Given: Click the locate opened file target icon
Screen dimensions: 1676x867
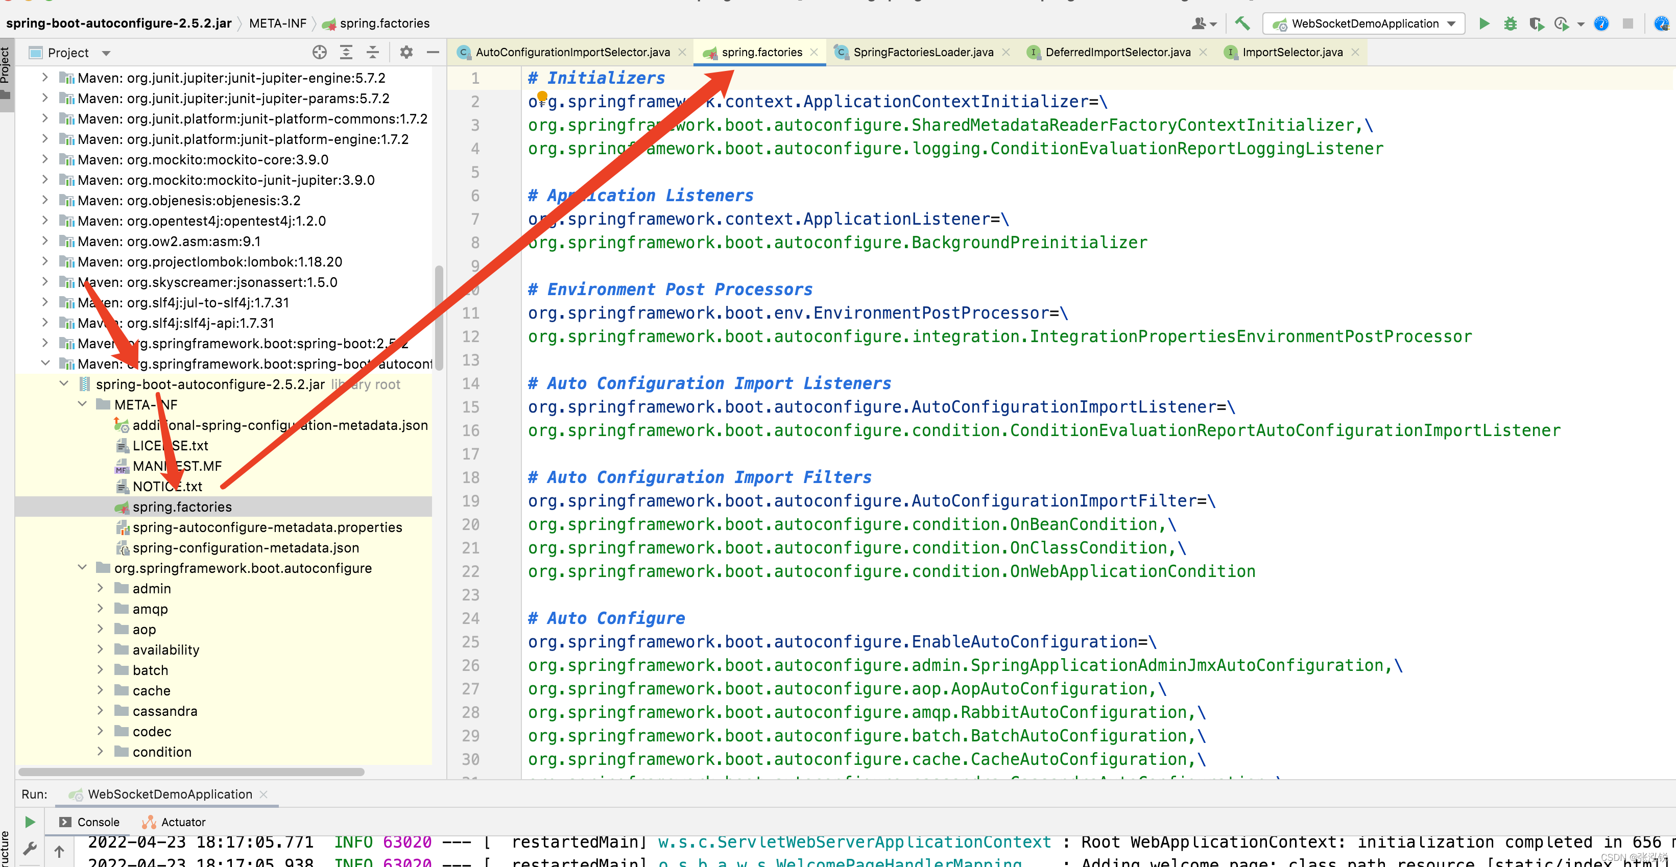Looking at the screenshot, I should coord(319,52).
